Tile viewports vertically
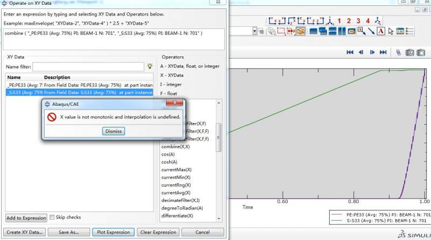The image size is (431, 240). [342, 31]
